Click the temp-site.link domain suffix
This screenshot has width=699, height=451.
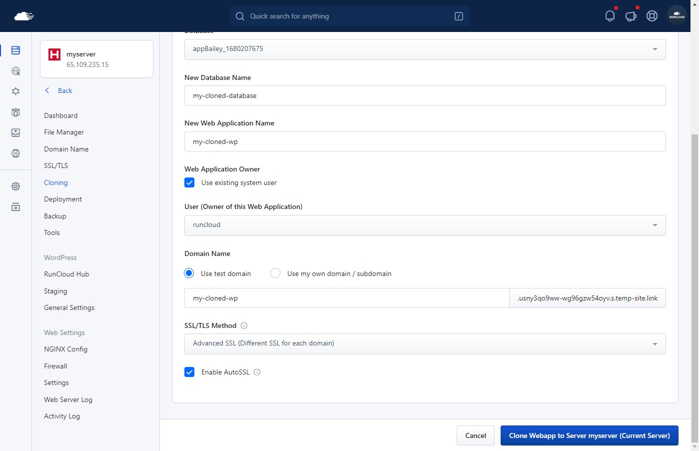(588, 298)
